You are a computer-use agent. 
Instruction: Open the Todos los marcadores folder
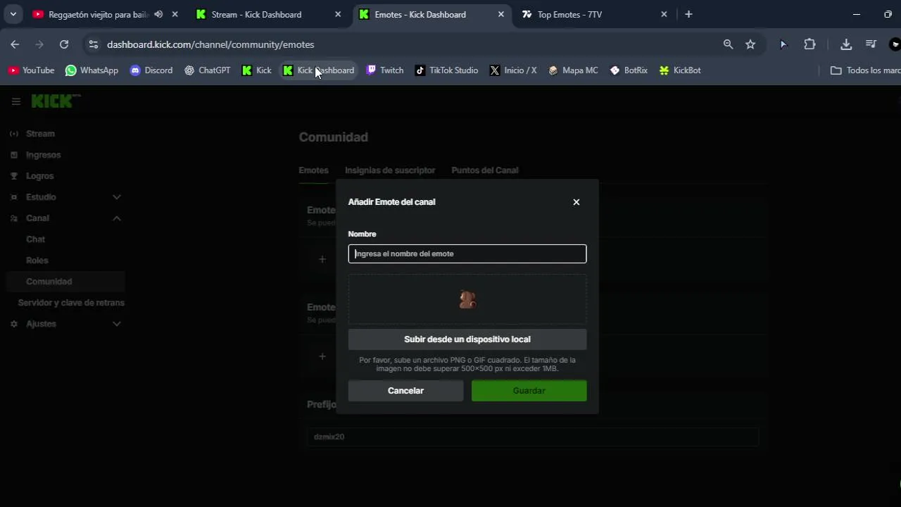865,70
